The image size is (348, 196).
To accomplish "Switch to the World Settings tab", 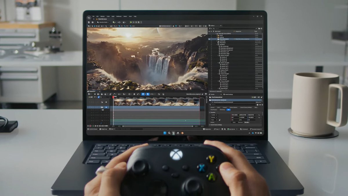I will click(x=228, y=94).
